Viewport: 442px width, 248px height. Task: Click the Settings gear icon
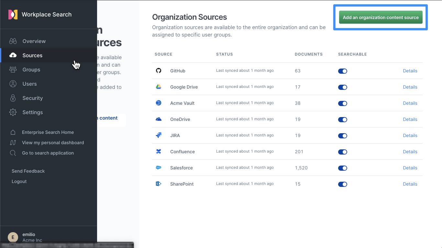click(x=13, y=112)
